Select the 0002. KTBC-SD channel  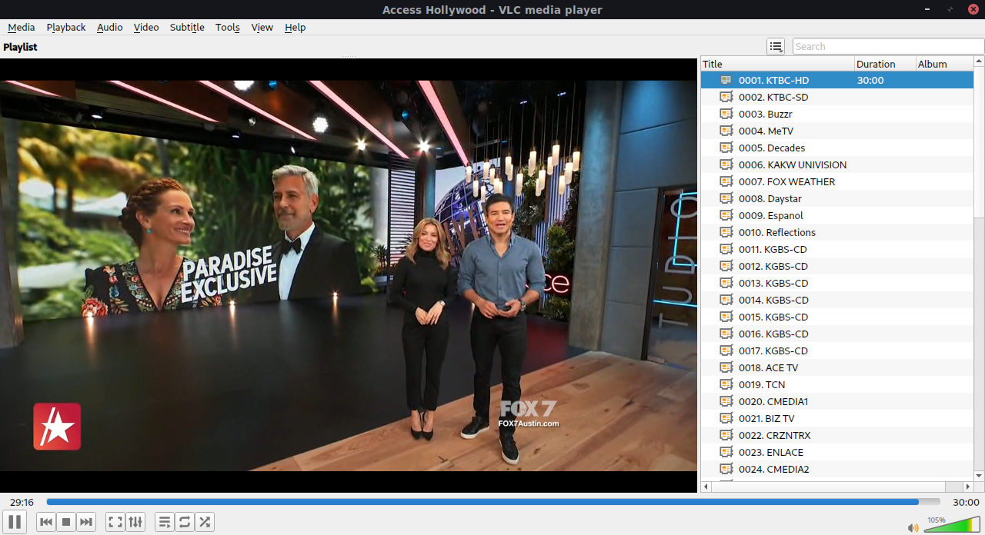pyautogui.click(x=836, y=97)
